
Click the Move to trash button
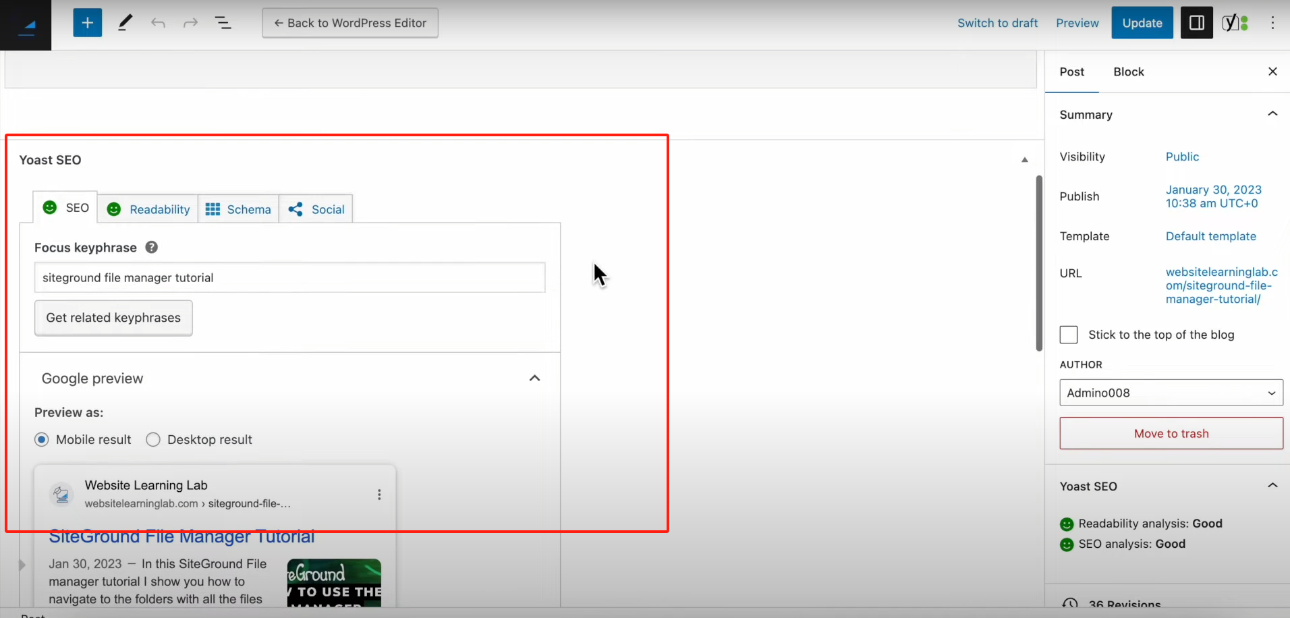1171,433
